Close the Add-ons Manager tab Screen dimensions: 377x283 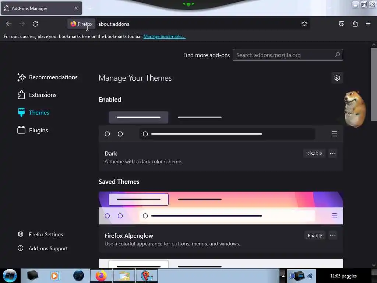[x=76, y=8]
